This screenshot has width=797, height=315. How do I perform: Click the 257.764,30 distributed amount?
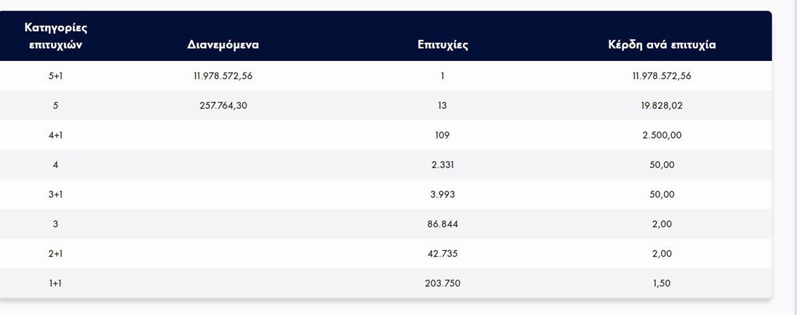pyautogui.click(x=223, y=106)
